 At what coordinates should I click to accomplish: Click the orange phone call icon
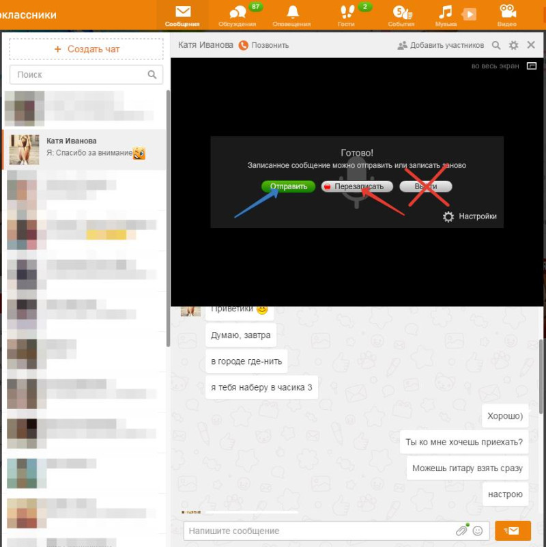click(244, 45)
